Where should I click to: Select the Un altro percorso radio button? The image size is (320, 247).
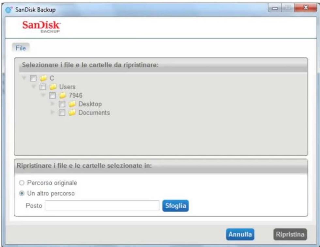click(22, 193)
